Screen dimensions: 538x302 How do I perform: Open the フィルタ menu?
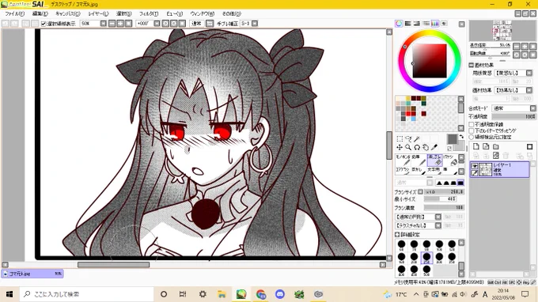(149, 13)
